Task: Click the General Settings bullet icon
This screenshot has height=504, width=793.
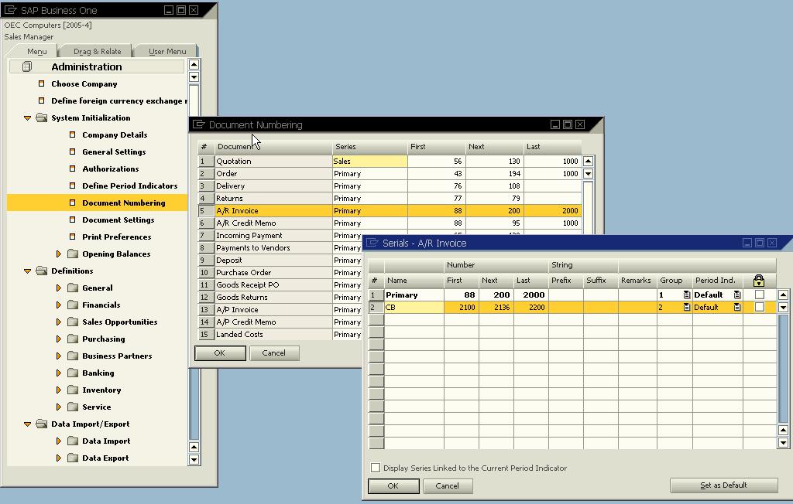Action: [x=72, y=152]
